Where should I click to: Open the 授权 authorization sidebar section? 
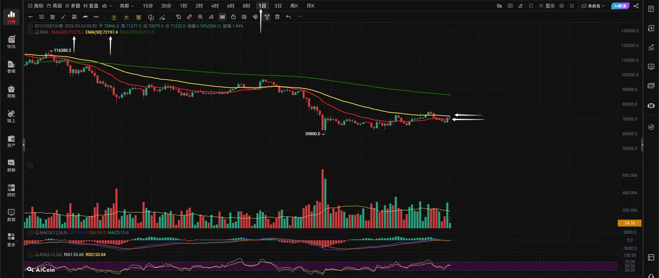[x=11, y=190]
